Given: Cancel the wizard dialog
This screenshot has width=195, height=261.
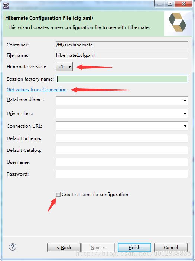Looking at the screenshot, I should pyautogui.click(x=171, y=247).
